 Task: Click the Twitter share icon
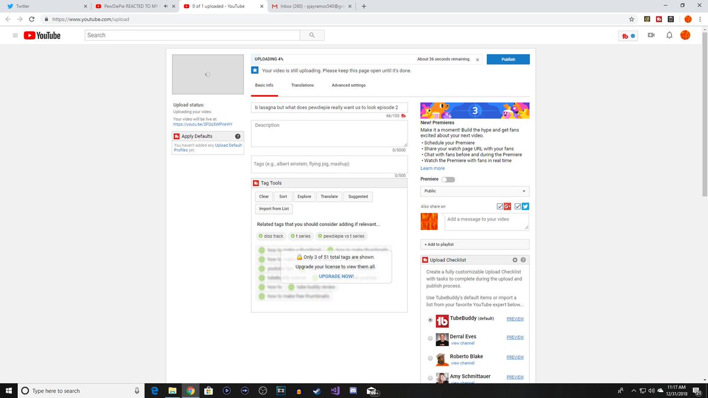pyautogui.click(x=525, y=206)
